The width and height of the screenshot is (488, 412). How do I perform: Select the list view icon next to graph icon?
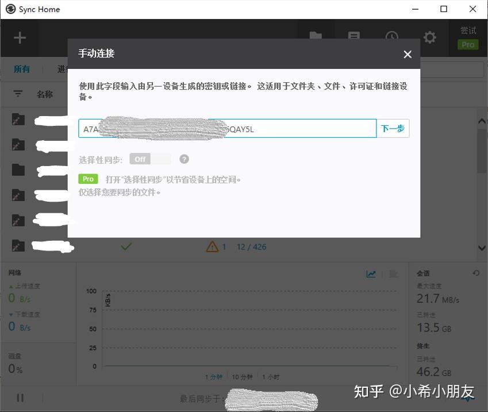(x=393, y=274)
